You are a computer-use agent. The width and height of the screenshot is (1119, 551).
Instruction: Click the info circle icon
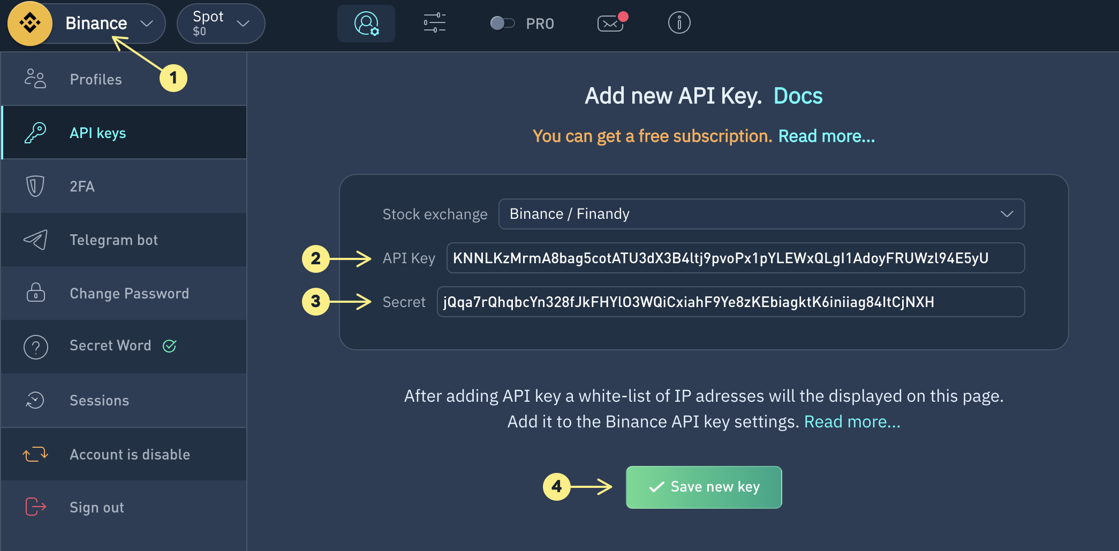679,24
